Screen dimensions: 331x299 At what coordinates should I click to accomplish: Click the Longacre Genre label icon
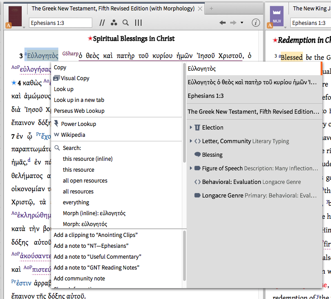[197, 195]
